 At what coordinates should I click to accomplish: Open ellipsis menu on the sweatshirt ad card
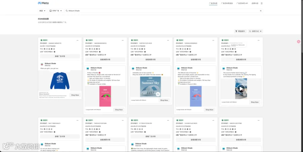point(77,40)
